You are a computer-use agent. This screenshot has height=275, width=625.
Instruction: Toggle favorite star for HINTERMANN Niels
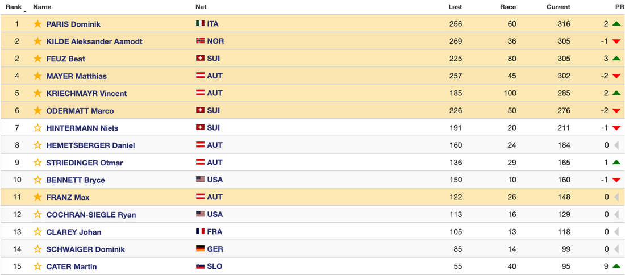tap(37, 128)
